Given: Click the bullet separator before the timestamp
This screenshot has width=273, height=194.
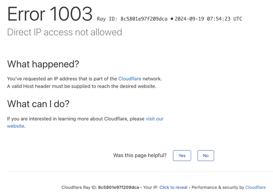Looking at the screenshot, I should [172, 19].
